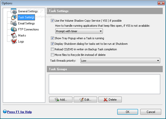Click the FTP Connections globe icon
This screenshot has height=119, width=166.
[x=14, y=29]
